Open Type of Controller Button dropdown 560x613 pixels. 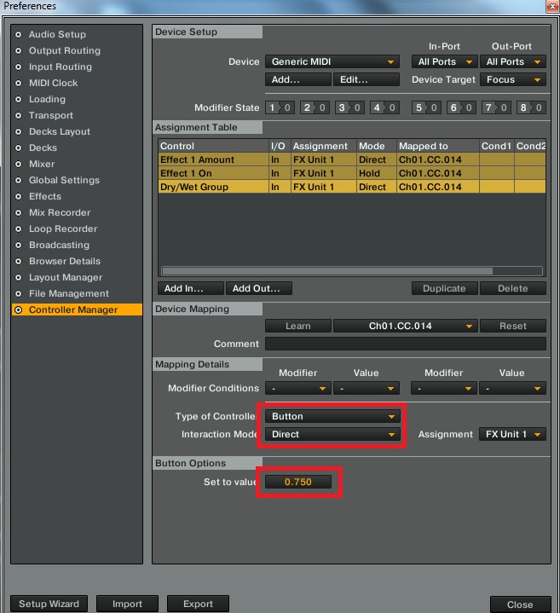point(332,416)
